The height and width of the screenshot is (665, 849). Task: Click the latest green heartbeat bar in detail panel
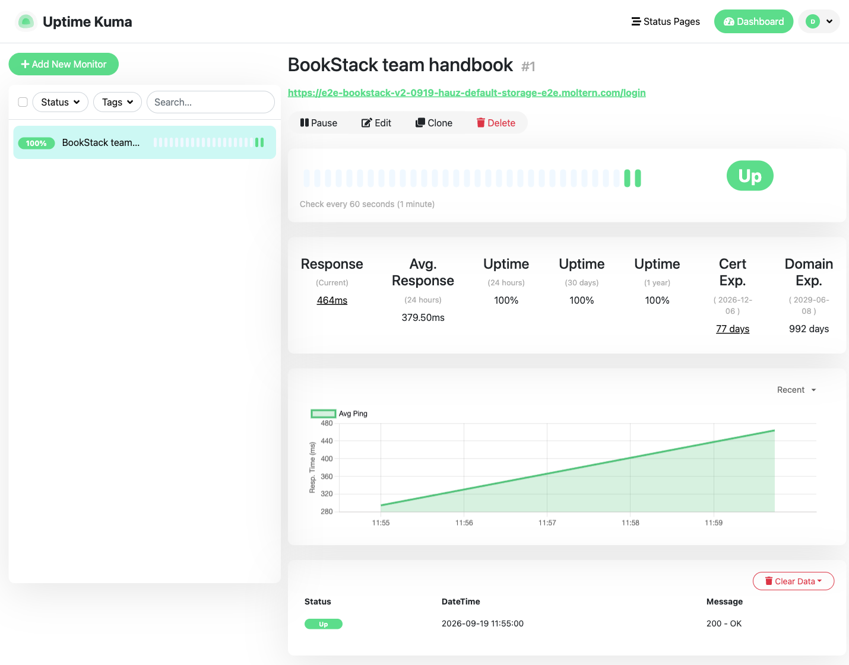pyautogui.click(x=638, y=178)
